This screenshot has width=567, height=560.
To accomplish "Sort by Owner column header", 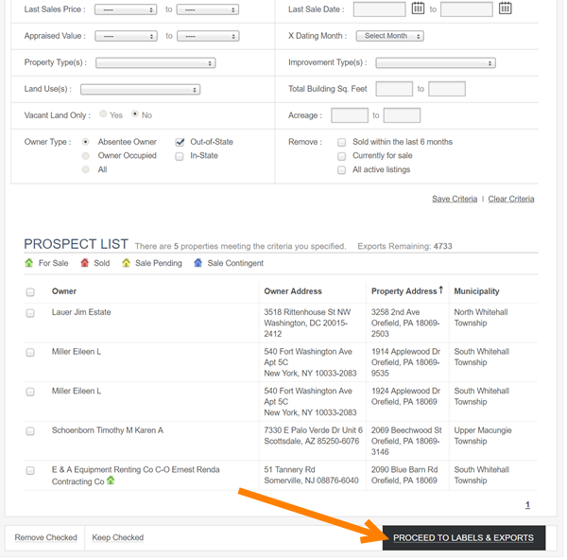I will (64, 291).
